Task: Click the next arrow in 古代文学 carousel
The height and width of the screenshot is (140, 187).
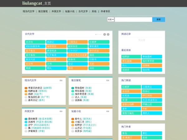Action: [108, 34]
